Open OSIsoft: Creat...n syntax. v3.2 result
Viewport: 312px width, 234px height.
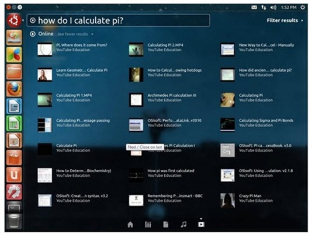point(73,200)
